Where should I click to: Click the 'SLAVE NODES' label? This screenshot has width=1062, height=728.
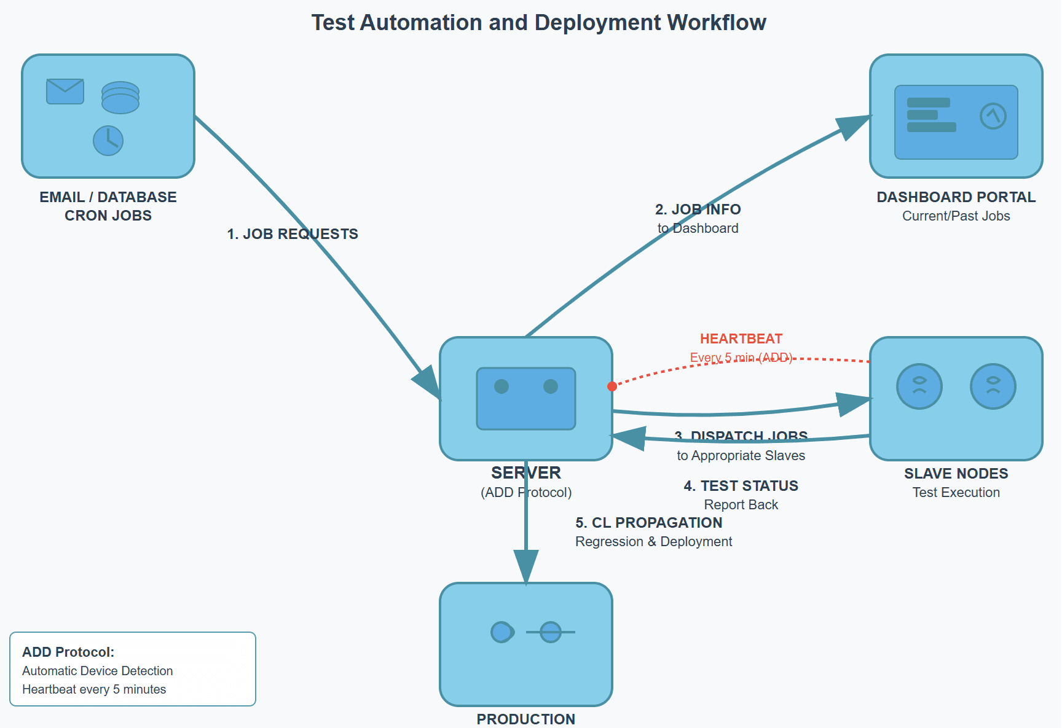(x=956, y=474)
